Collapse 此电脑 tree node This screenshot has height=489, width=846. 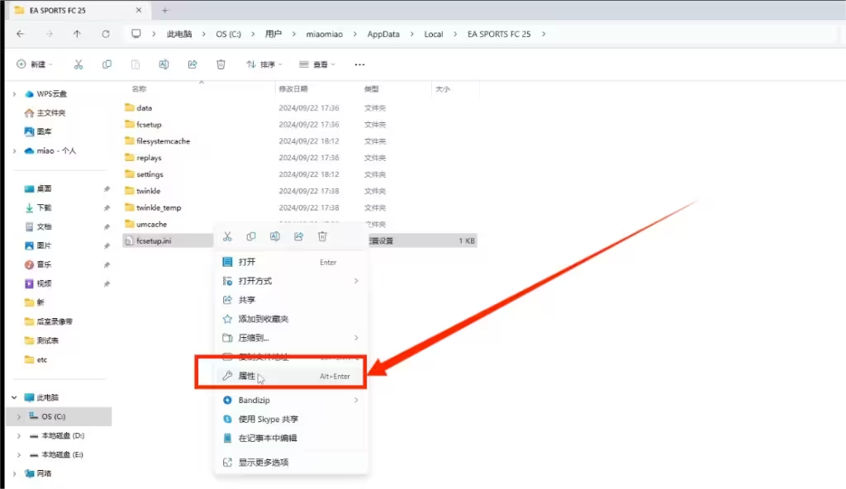click(14, 397)
